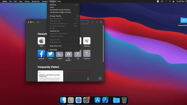Open Control Centre icon in menu bar
This screenshot has width=187, height=105.
174,1
